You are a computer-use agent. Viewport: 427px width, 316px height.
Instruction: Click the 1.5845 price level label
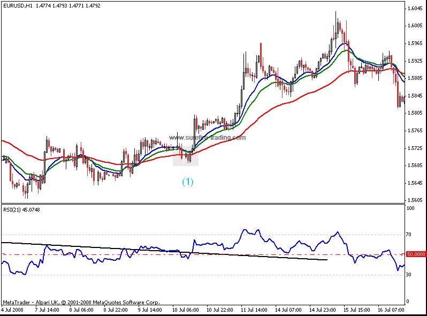415,96
